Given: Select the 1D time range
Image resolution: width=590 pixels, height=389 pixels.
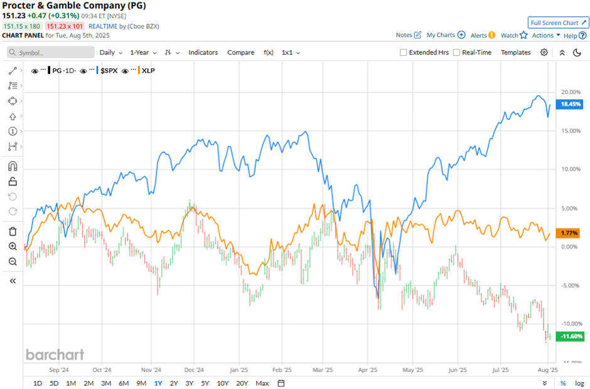Looking at the screenshot, I should [38, 383].
